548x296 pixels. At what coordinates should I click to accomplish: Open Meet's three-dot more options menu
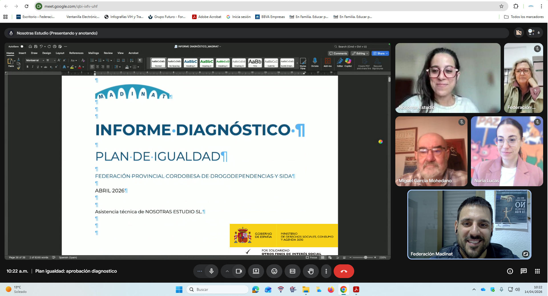pos(326,271)
